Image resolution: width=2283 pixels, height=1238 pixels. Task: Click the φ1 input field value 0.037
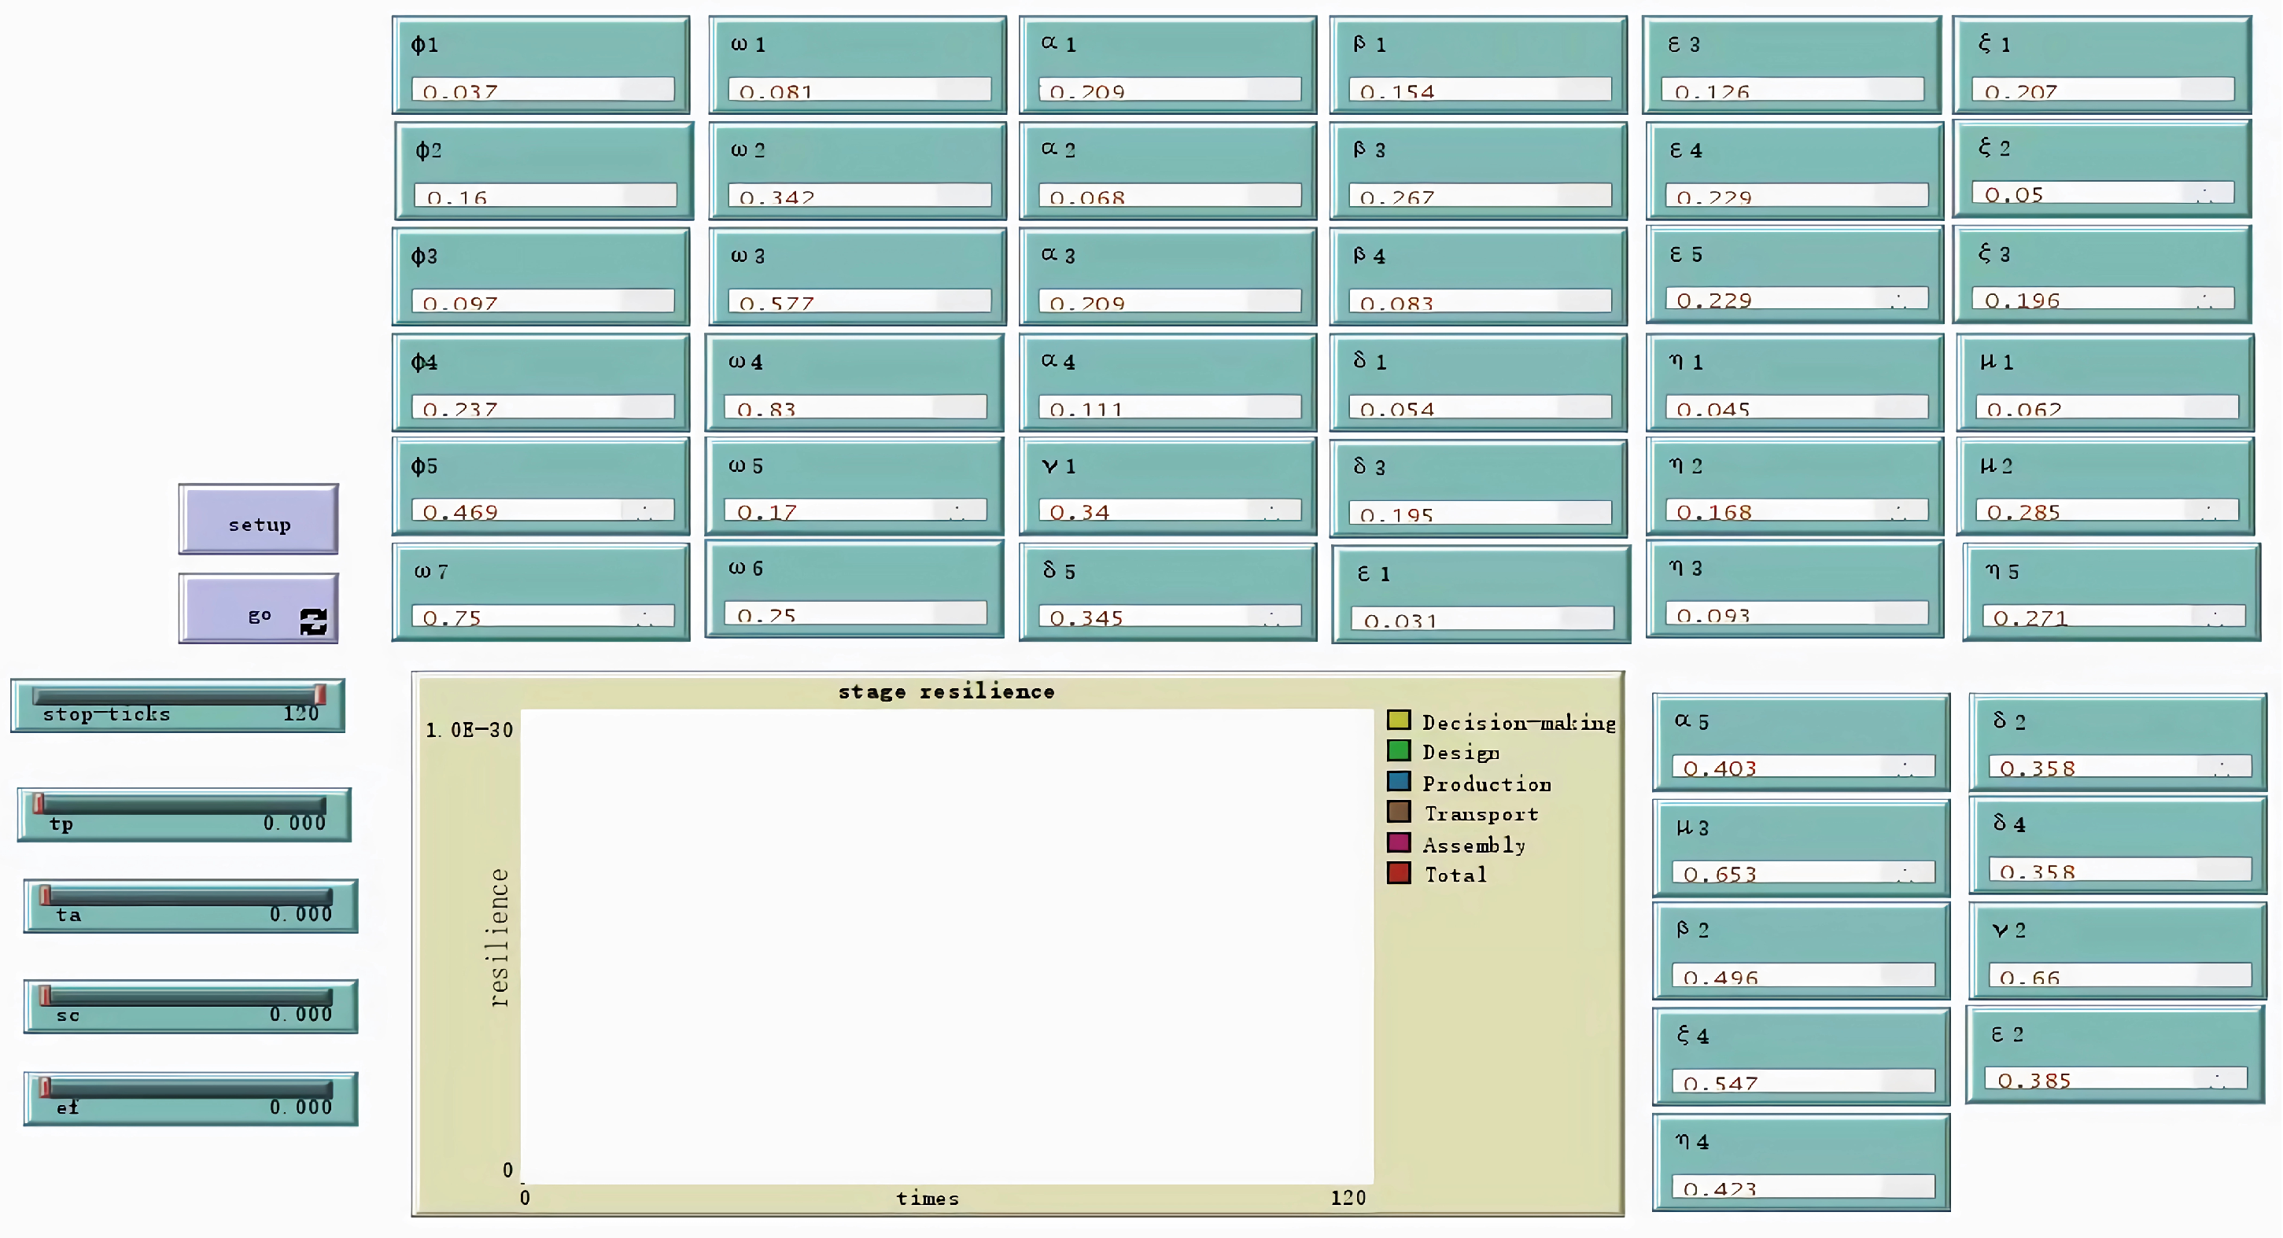[x=541, y=90]
